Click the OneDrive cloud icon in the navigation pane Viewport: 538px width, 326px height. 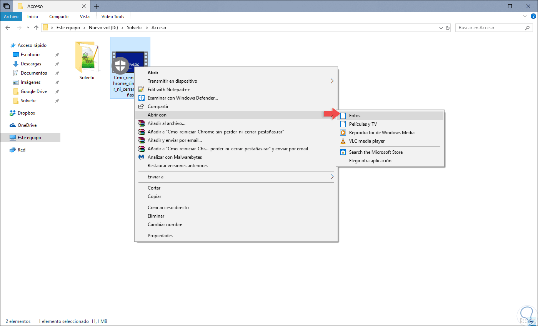(x=13, y=125)
